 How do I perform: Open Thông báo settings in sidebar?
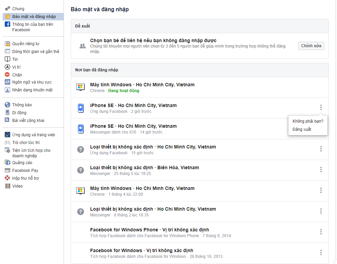(x=22, y=105)
